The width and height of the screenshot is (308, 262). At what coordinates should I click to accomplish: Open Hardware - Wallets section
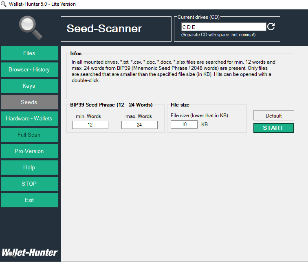[29, 118]
